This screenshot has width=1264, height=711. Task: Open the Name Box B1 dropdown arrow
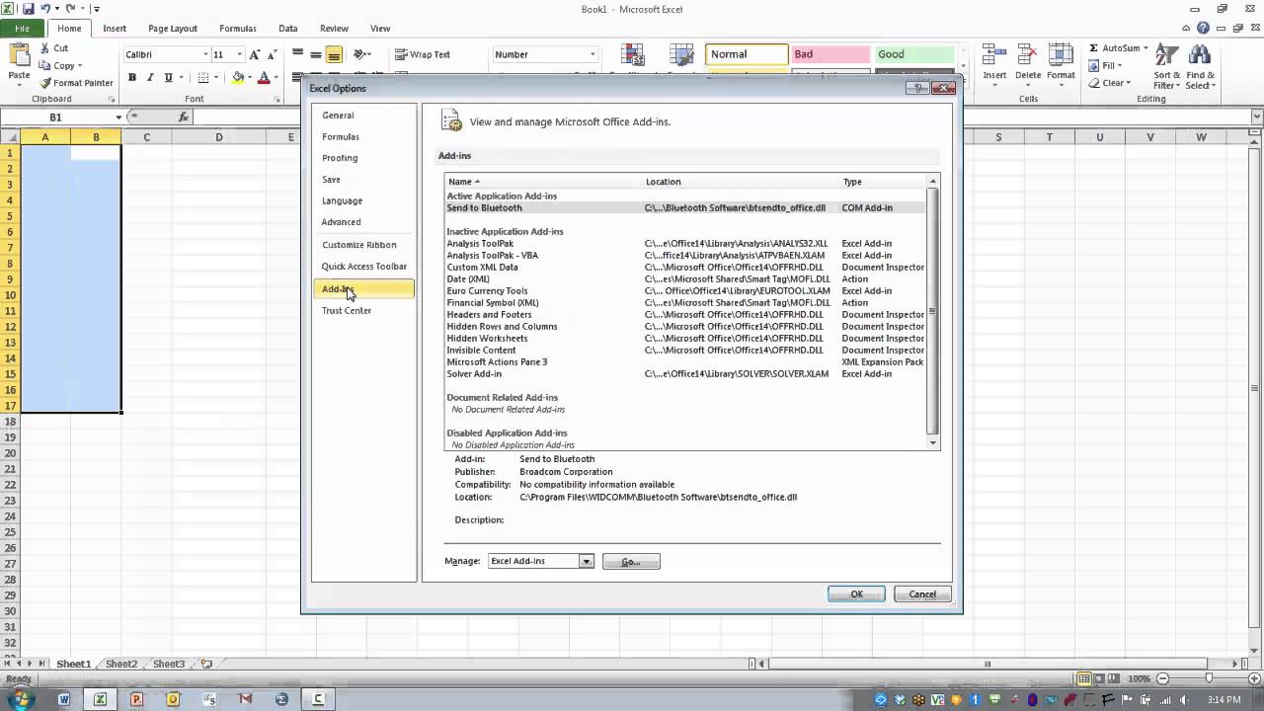tap(118, 117)
